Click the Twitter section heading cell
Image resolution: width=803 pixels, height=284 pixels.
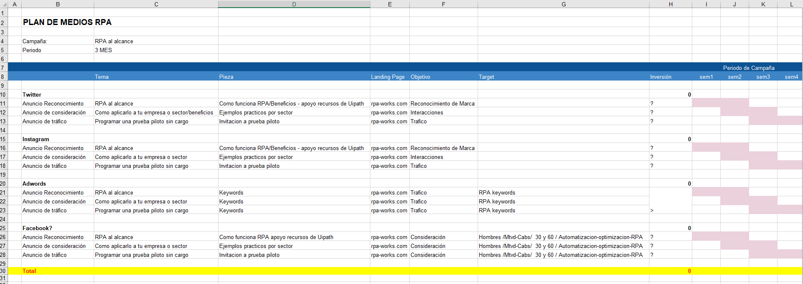tap(58, 95)
